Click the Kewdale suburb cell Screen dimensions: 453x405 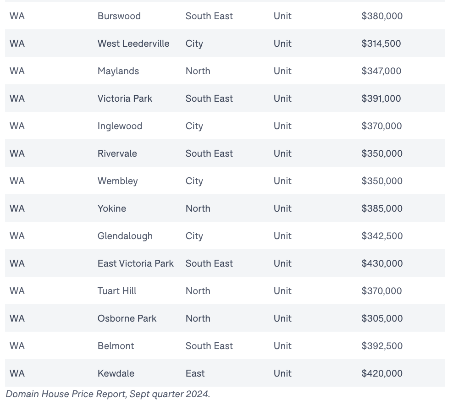point(116,373)
